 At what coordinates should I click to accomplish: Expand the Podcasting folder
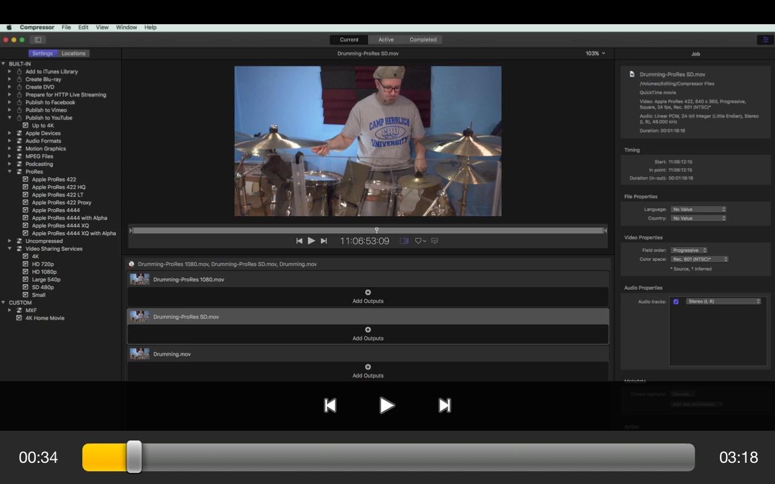click(10, 164)
